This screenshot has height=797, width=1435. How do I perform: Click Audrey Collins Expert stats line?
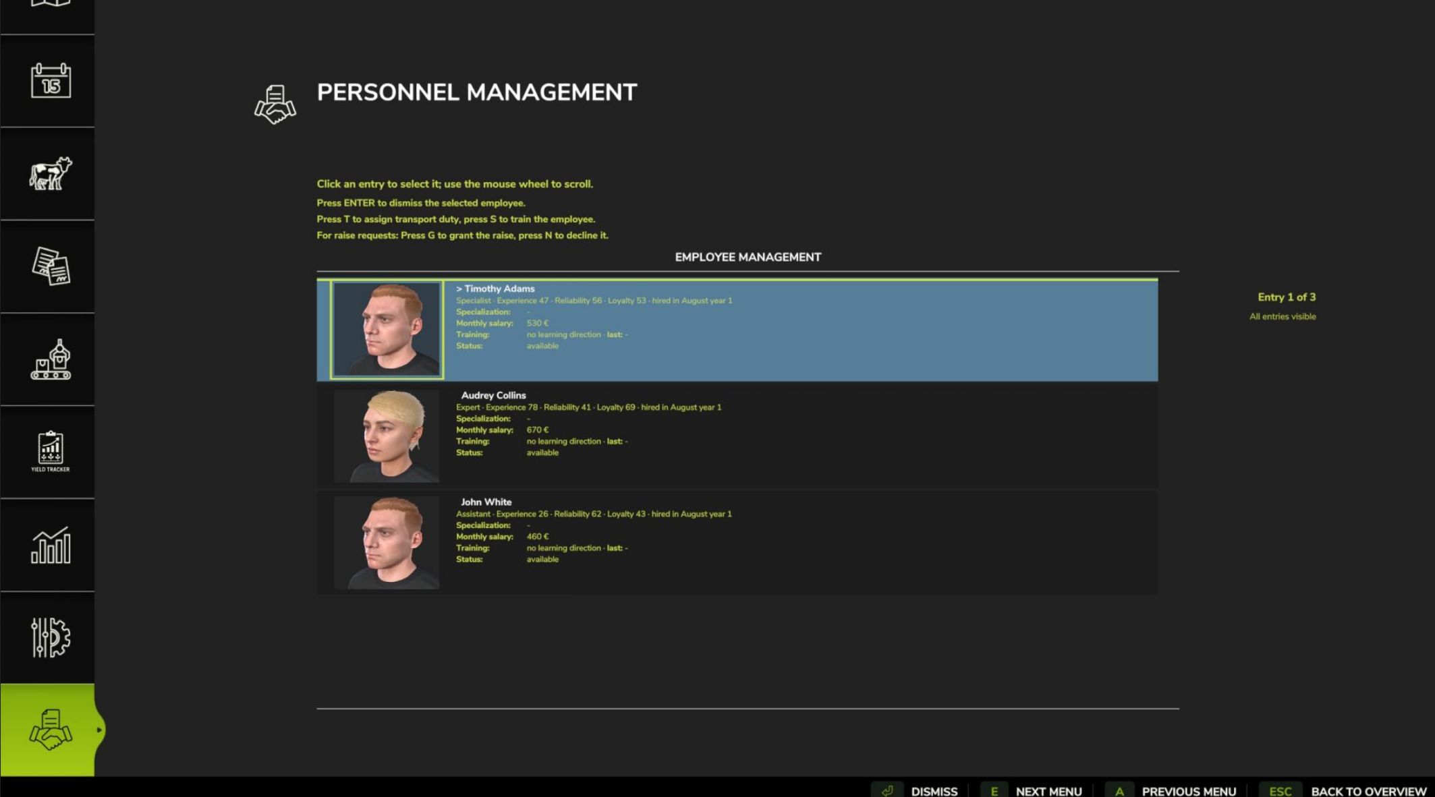click(x=588, y=407)
